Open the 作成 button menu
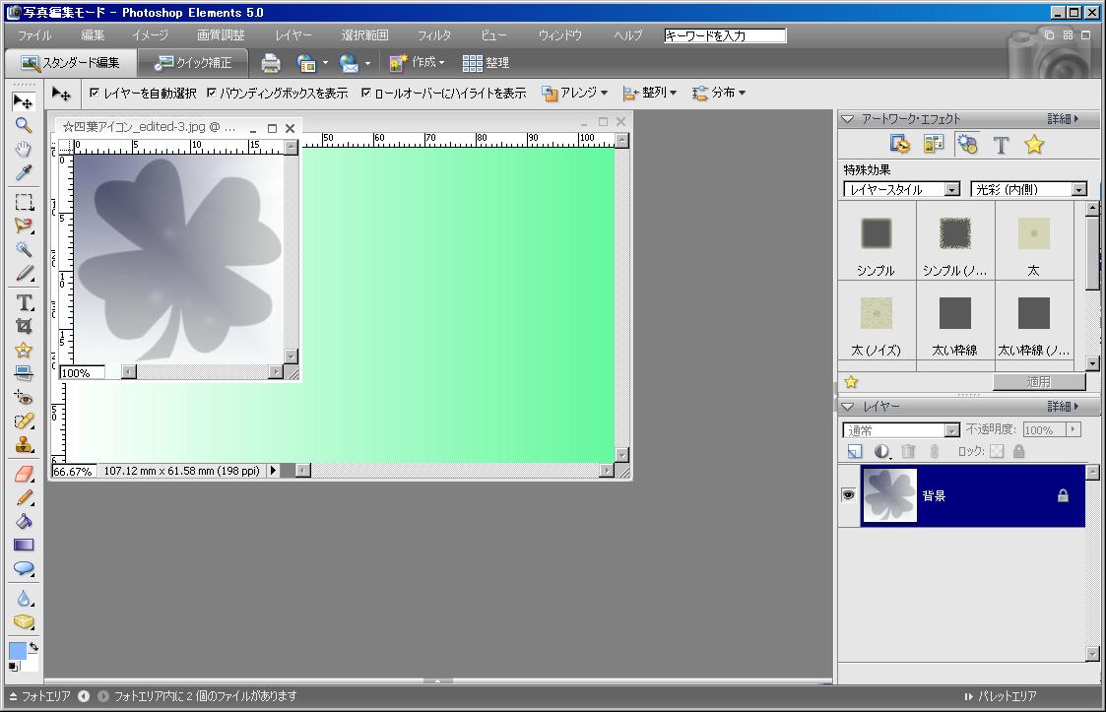This screenshot has height=712, width=1106. [417, 63]
